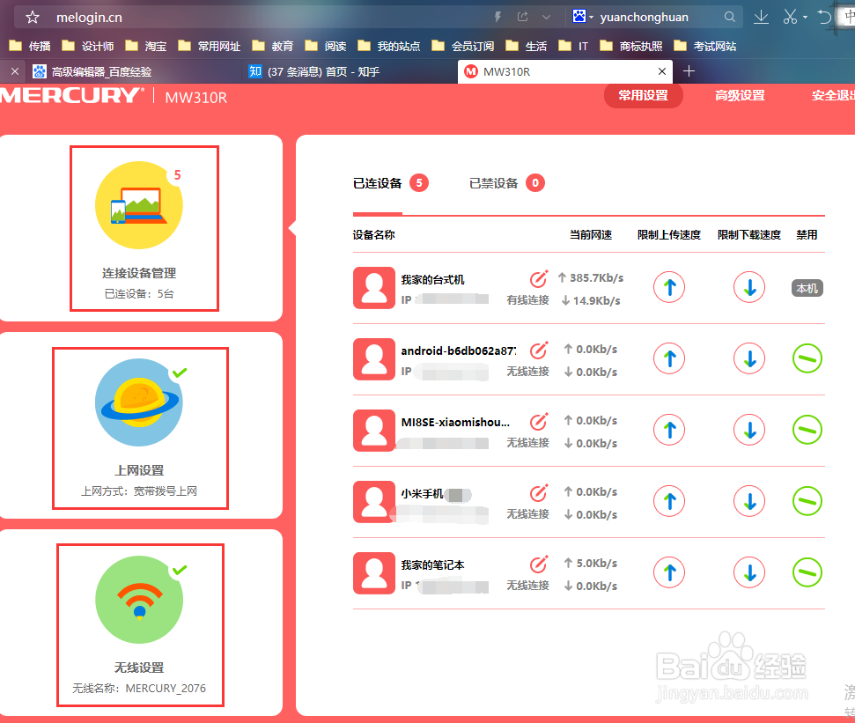Open 阅读 bookmark folder
The width and height of the screenshot is (855, 723).
coord(326,47)
